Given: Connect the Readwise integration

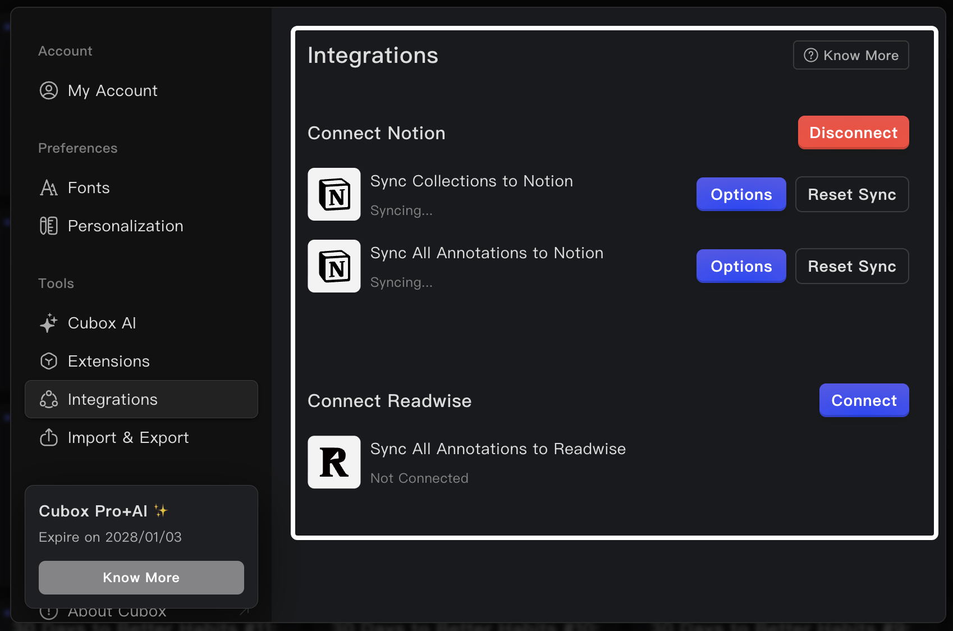Looking at the screenshot, I should click(x=864, y=400).
